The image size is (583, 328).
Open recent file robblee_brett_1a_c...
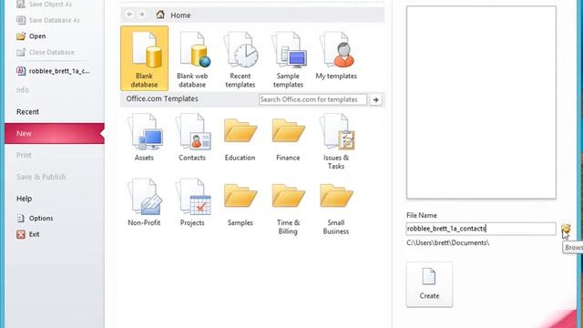click(x=53, y=71)
